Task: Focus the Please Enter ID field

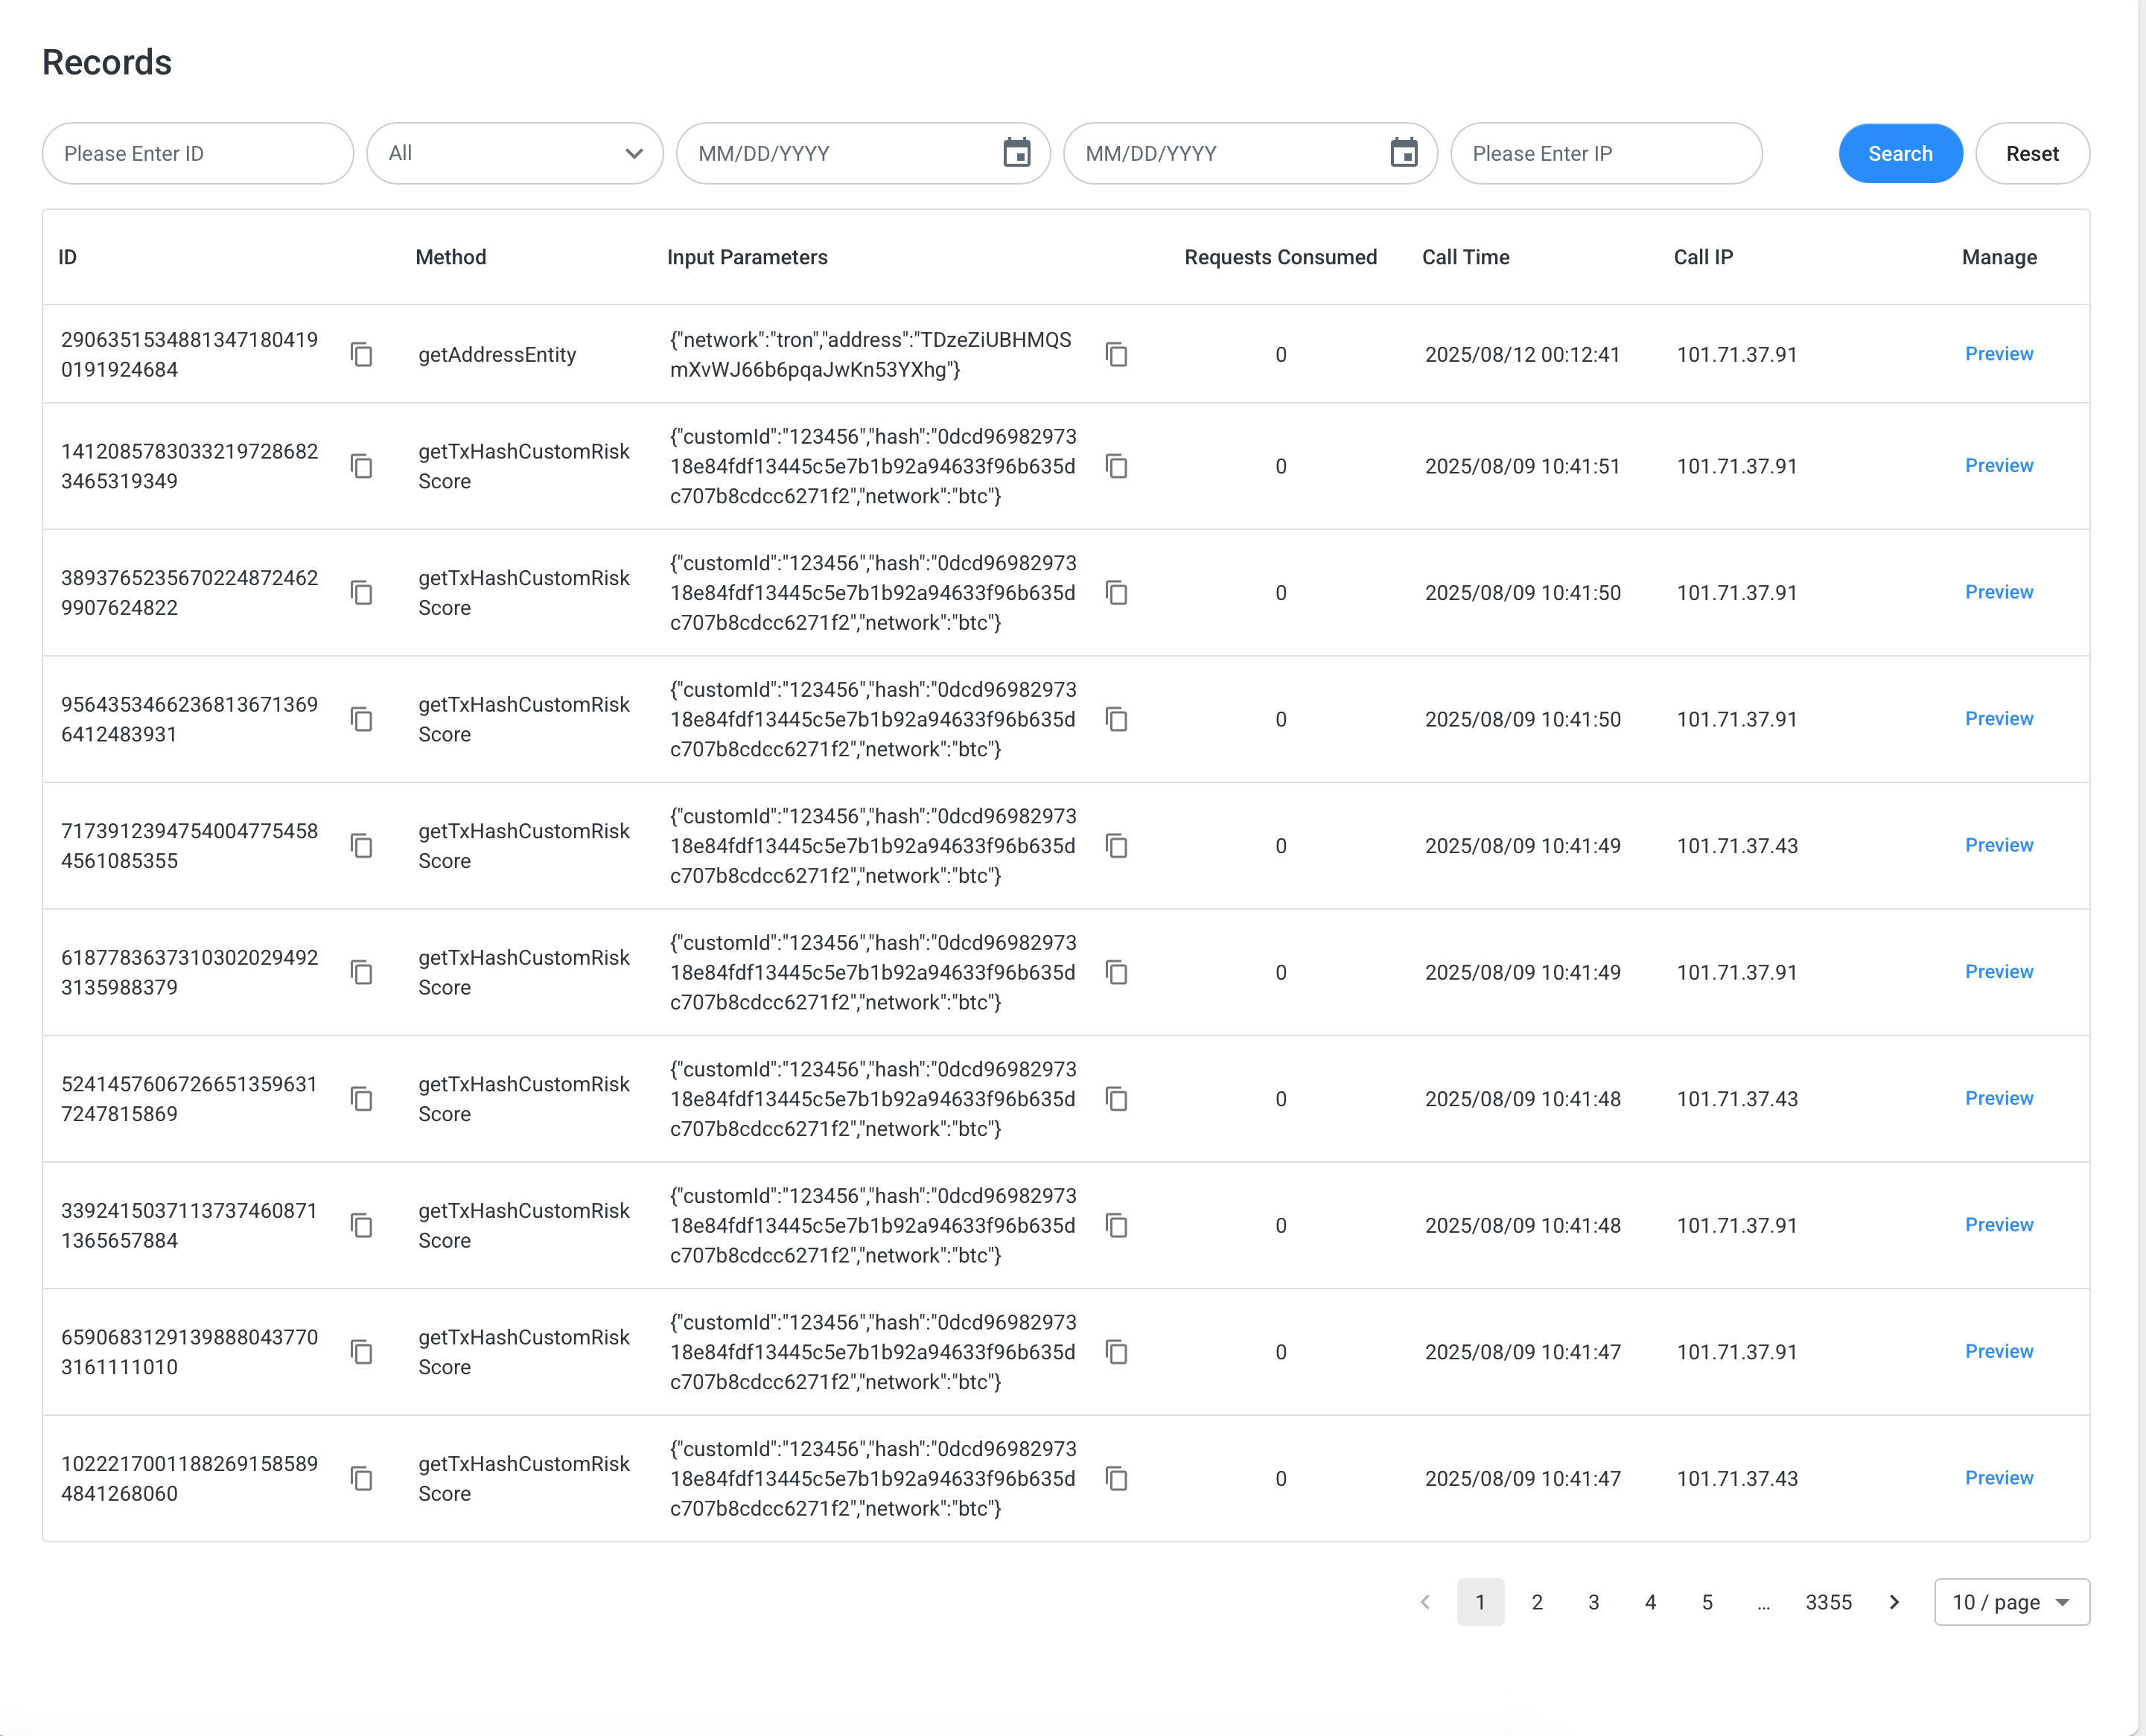Action: [x=197, y=153]
